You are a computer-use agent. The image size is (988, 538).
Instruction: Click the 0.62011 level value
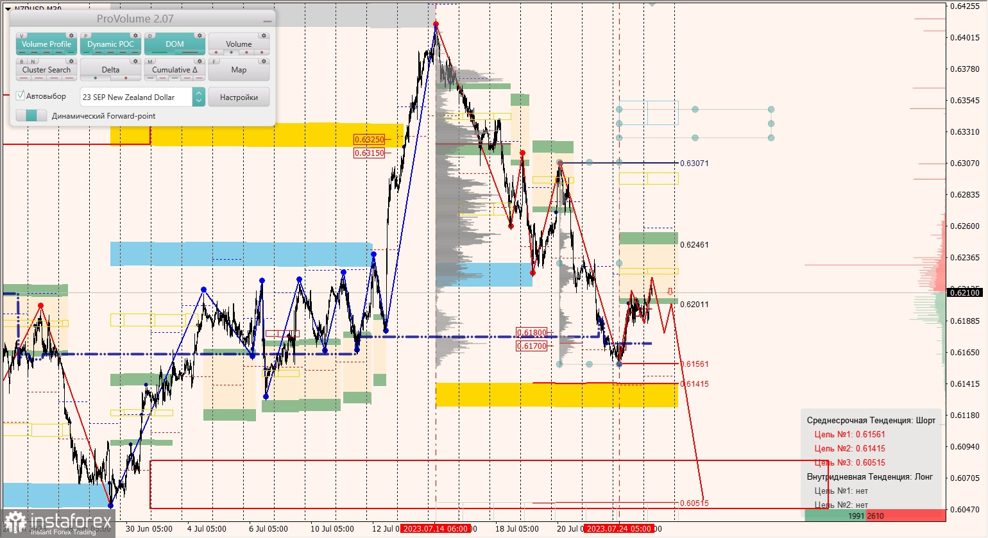[x=694, y=304]
